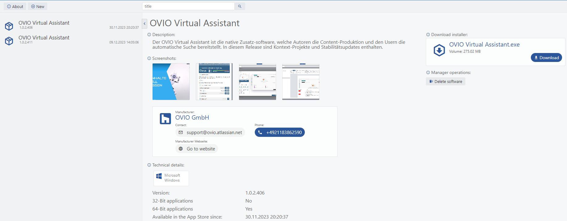Click the Technical details info icon

[x=149, y=165]
